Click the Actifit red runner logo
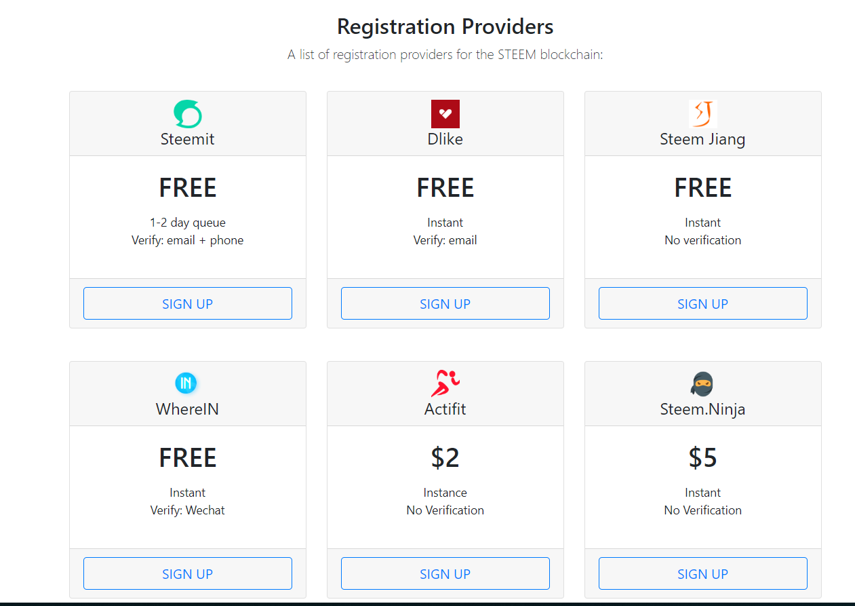The width and height of the screenshot is (855, 606). [445, 383]
